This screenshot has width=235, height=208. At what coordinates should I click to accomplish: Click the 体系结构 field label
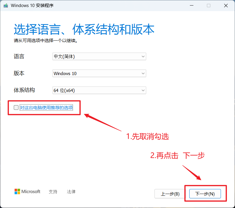pyautogui.click(x=24, y=90)
